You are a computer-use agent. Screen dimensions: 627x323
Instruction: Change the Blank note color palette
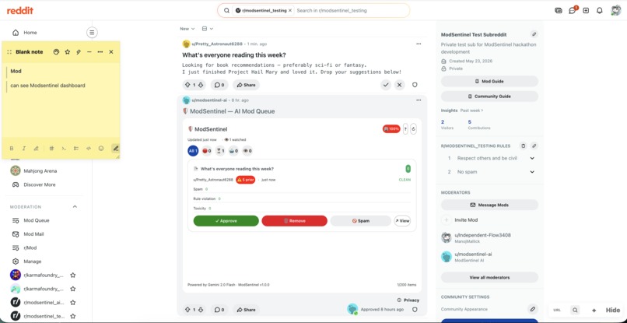click(x=56, y=52)
